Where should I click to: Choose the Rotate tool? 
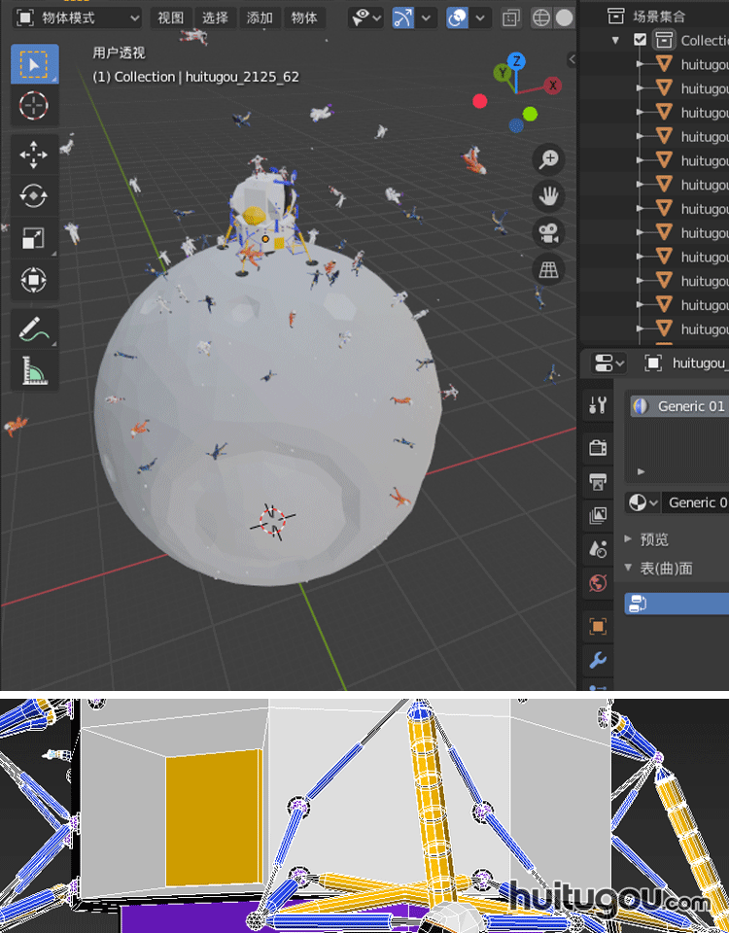coord(34,196)
